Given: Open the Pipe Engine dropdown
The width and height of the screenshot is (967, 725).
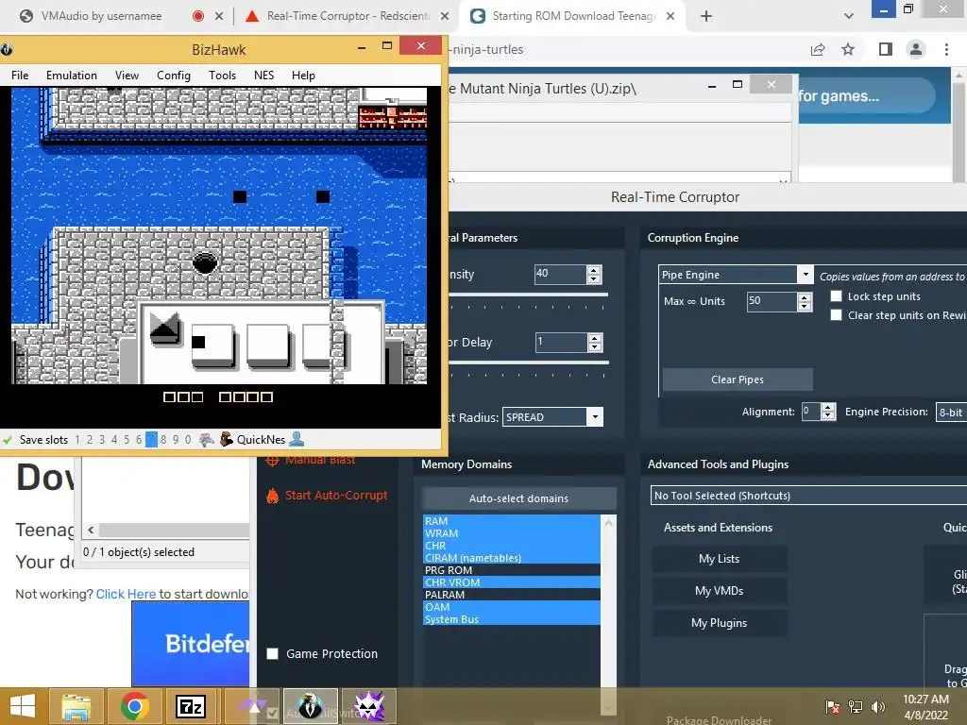Looking at the screenshot, I should (x=806, y=275).
